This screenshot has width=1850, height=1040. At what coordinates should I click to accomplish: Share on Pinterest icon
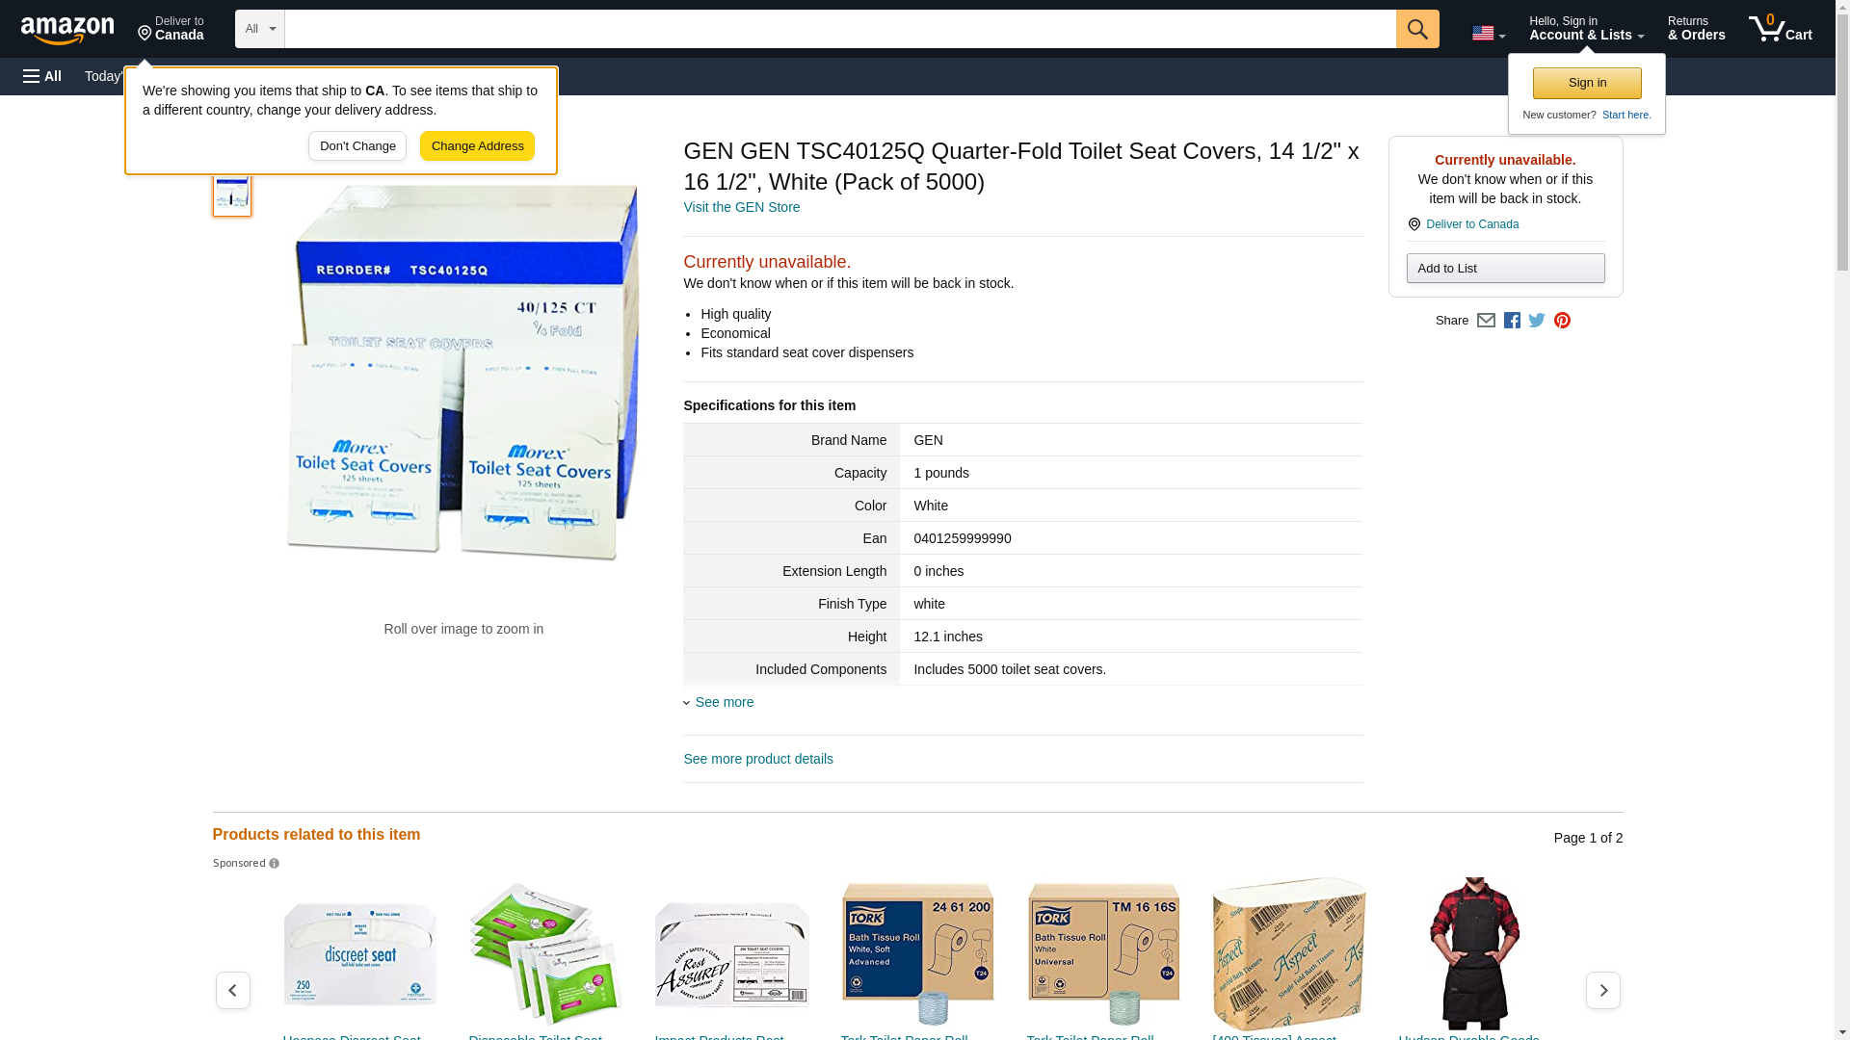click(x=1562, y=321)
